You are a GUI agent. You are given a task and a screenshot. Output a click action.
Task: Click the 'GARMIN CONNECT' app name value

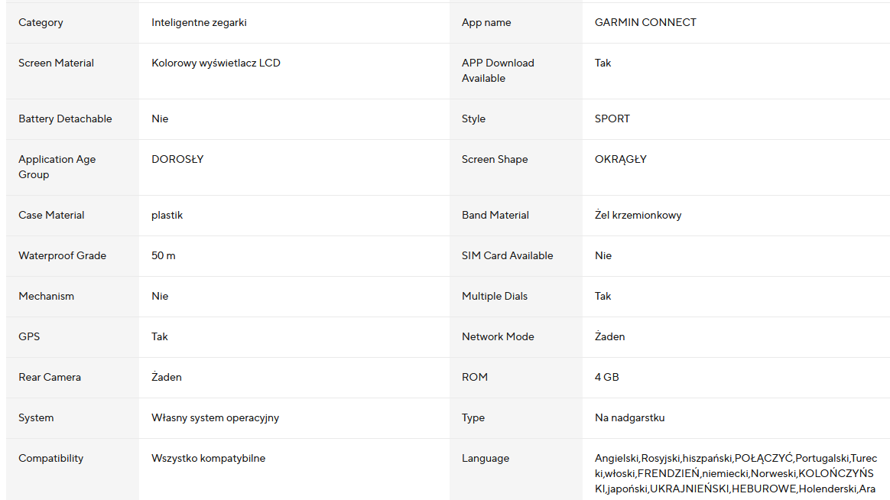pyautogui.click(x=645, y=23)
